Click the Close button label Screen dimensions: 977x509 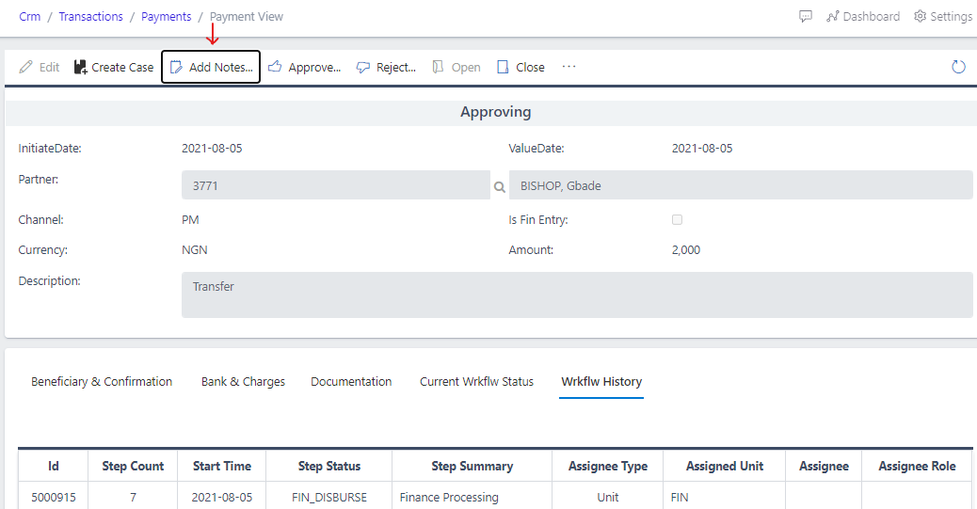[530, 68]
